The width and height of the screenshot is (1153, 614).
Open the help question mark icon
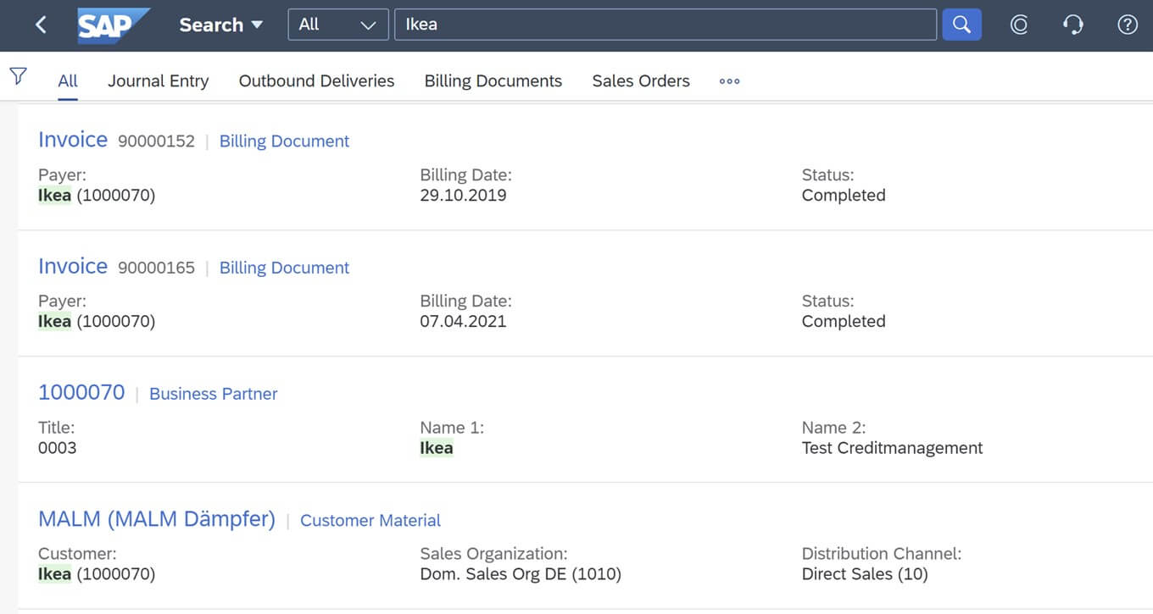coord(1127,25)
